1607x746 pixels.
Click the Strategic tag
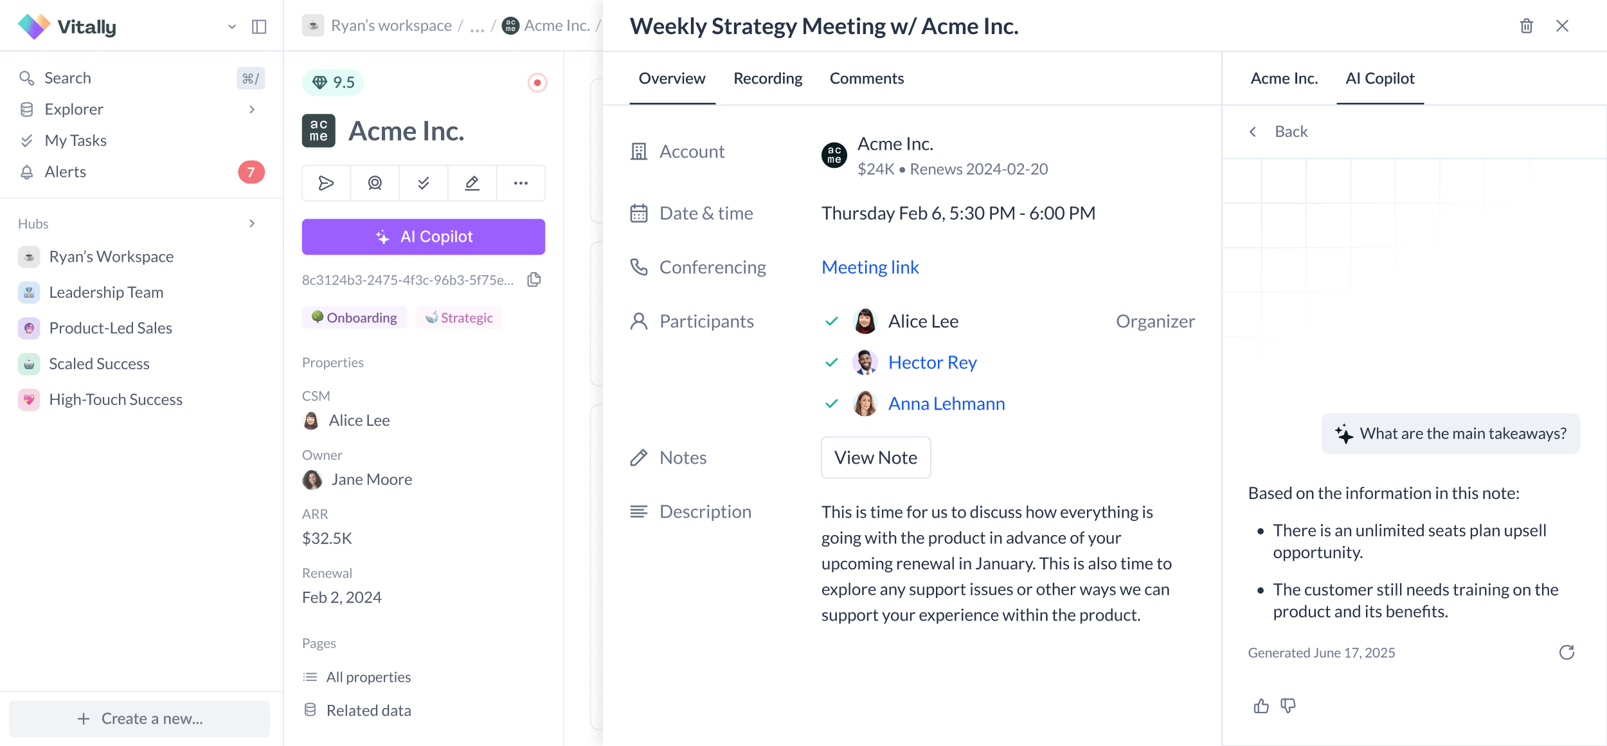coord(459,318)
